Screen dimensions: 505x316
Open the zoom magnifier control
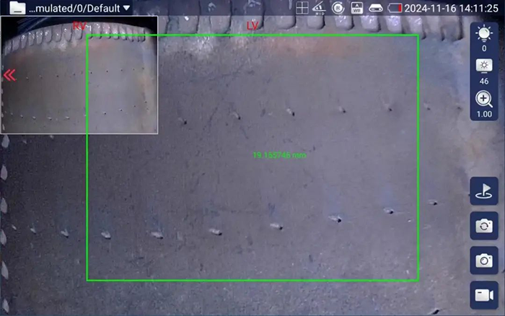pos(483,99)
